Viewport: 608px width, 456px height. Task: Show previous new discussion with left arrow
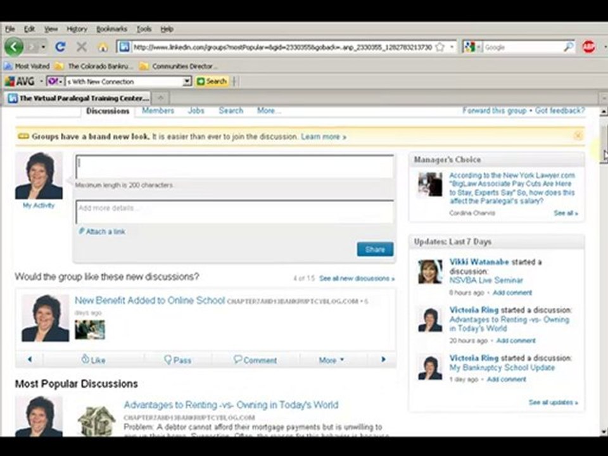click(30, 360)
